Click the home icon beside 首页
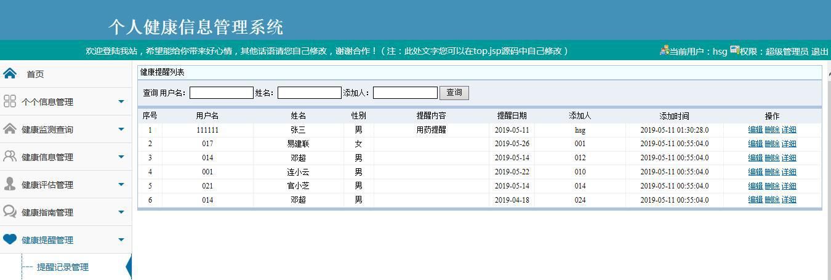 click(10, 74)
